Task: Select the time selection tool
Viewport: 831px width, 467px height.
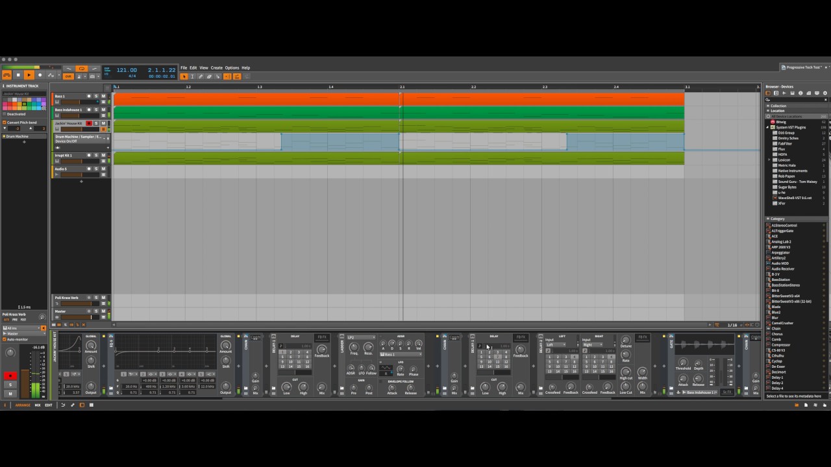Action: (x=192, y=77)
